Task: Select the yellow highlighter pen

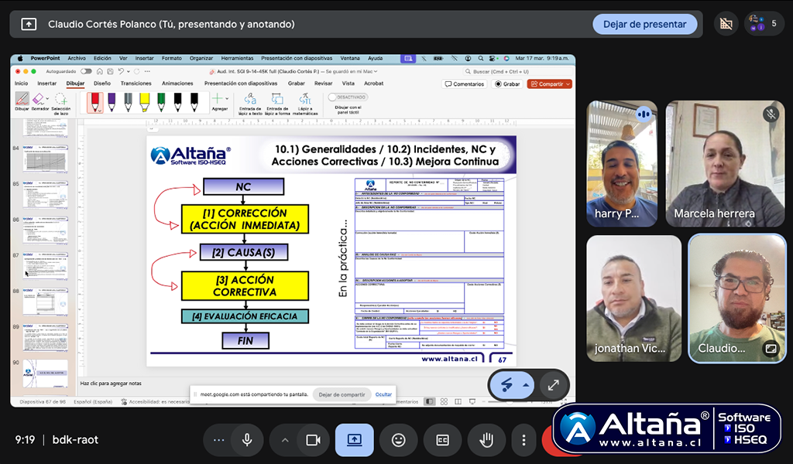Action: [144, 101]
